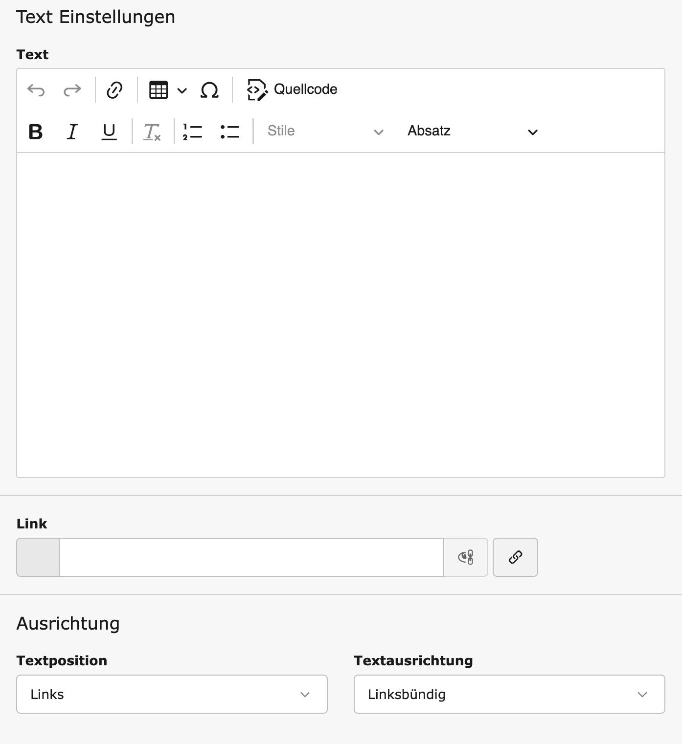Open the Textausrichtung dropdown showing Linksbündig

[509, 694]
